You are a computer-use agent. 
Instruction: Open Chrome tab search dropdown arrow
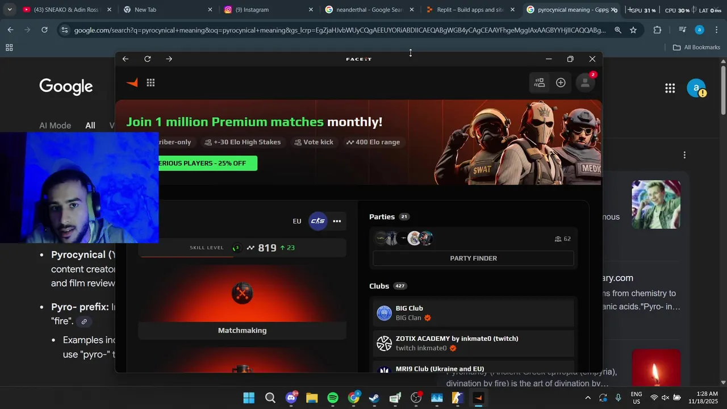[10, 10]
